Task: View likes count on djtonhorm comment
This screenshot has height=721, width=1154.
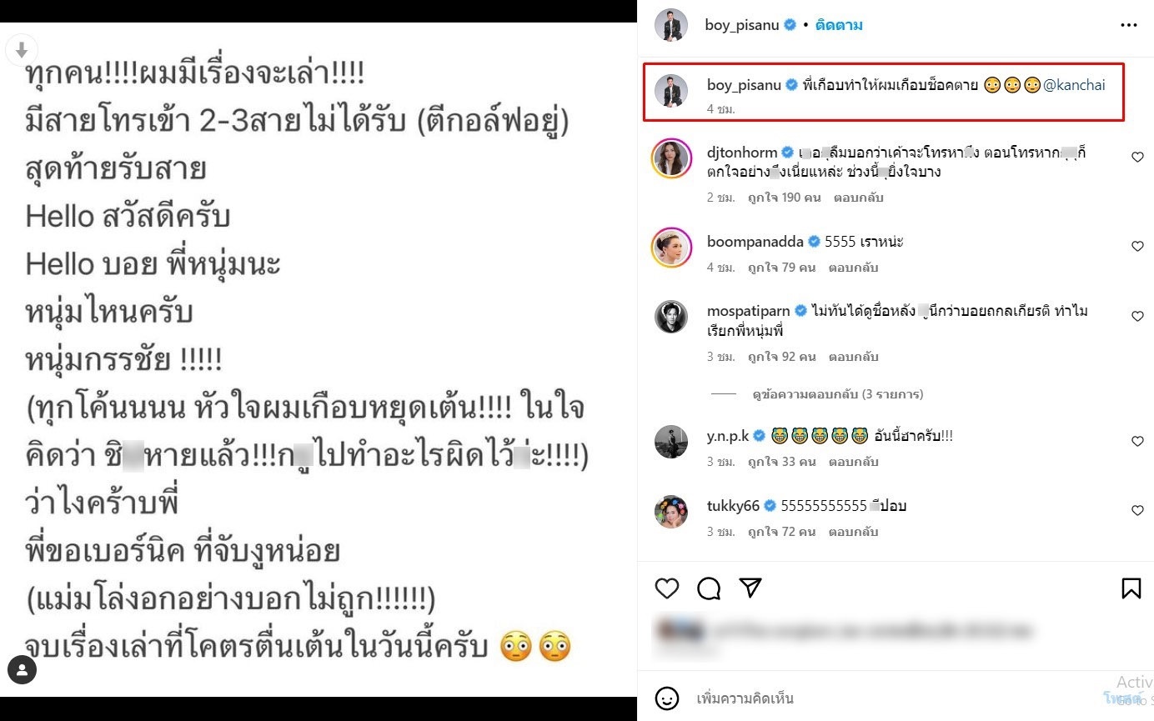Action: click(x=785, y=198)
